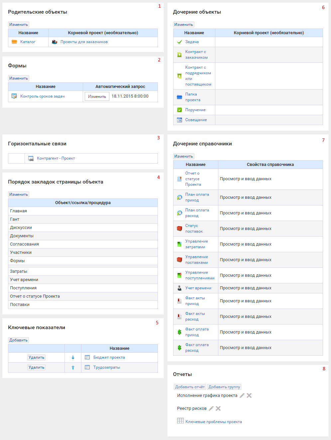
Task: Click the Добавить отчёт button
Action: pyautogui.click(x=190, y=387)
